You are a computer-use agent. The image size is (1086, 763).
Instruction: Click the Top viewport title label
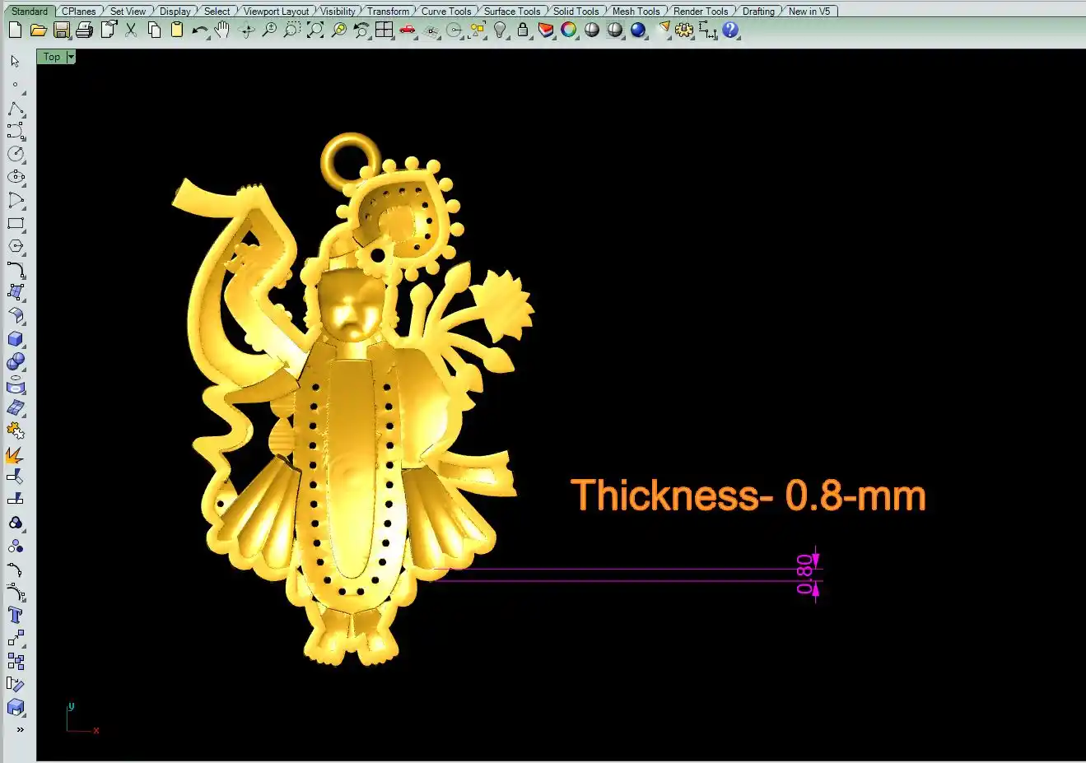[x=52, y=57]
